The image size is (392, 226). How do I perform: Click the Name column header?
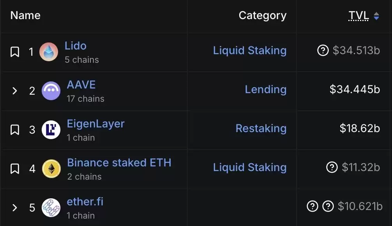coord(25,16)
